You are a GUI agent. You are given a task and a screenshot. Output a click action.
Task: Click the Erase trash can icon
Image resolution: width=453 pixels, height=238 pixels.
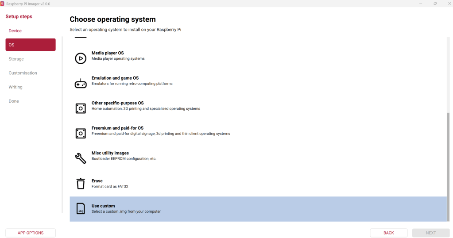point(81,184)
